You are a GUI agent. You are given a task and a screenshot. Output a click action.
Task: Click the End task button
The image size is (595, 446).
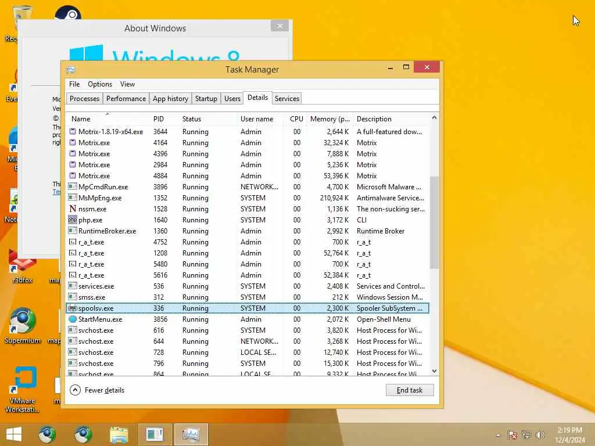click(x=410, y=390)
